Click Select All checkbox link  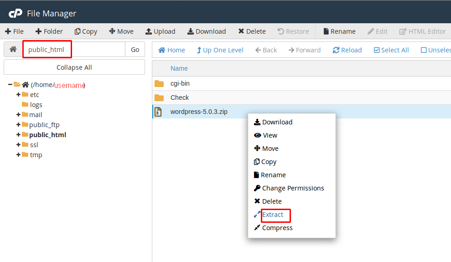[391, 50]
